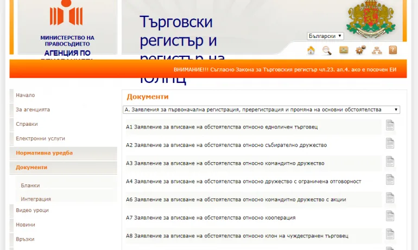418x250 pixels.
Task: Click the orange Документи heading
Action: tap(148, 97)
